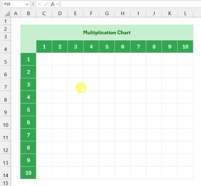The height and width of the screenshot is (186, 201).
Task: Select column F header
Action: [91, 13]
